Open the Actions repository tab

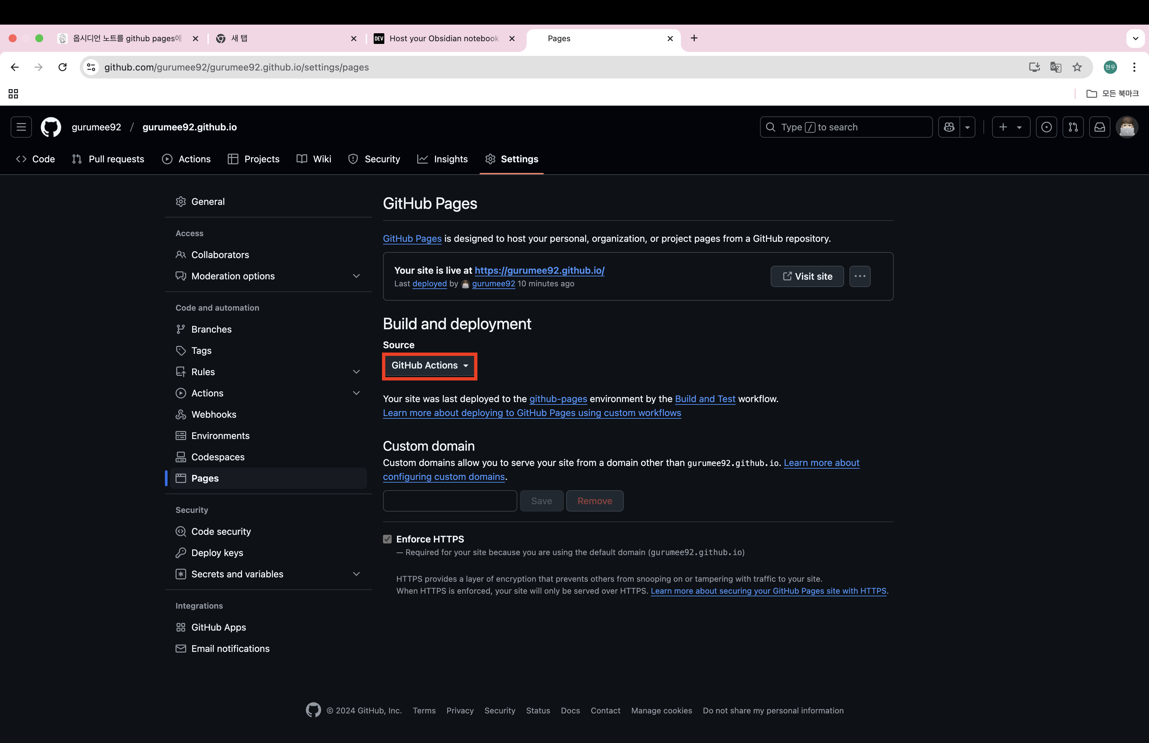(186, 159)
